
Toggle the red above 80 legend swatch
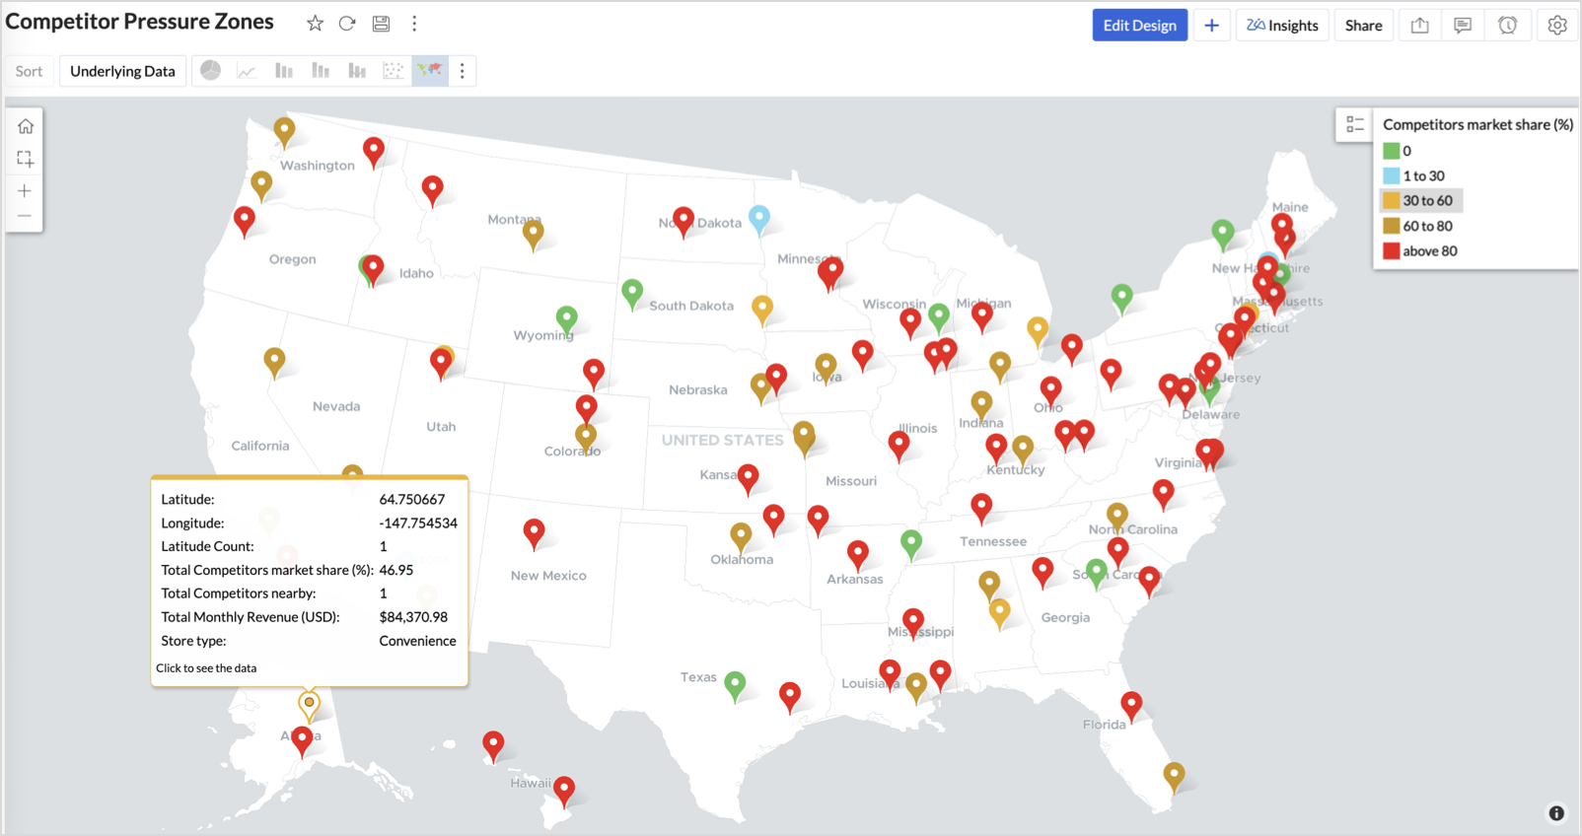[1391, 251]
